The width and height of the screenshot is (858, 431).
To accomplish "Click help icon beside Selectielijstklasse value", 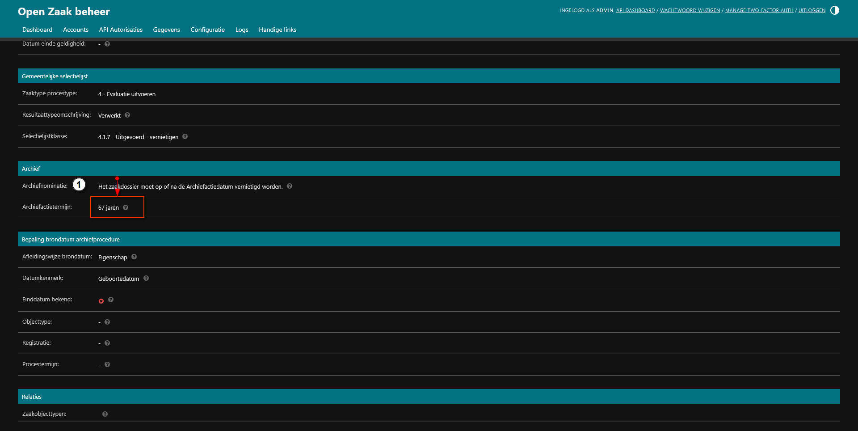I will tap(185, 137).
